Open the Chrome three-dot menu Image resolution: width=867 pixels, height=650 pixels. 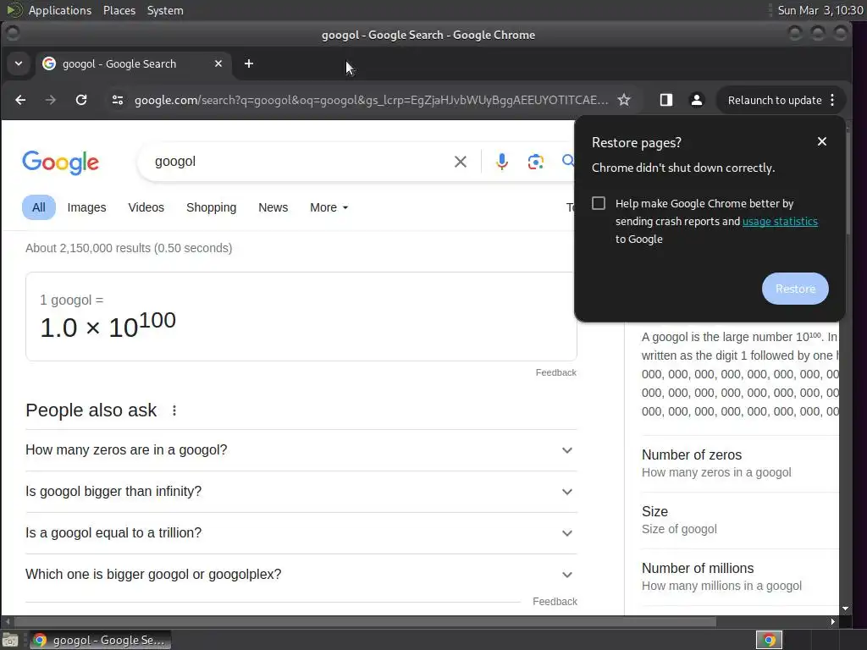[833, 100]
